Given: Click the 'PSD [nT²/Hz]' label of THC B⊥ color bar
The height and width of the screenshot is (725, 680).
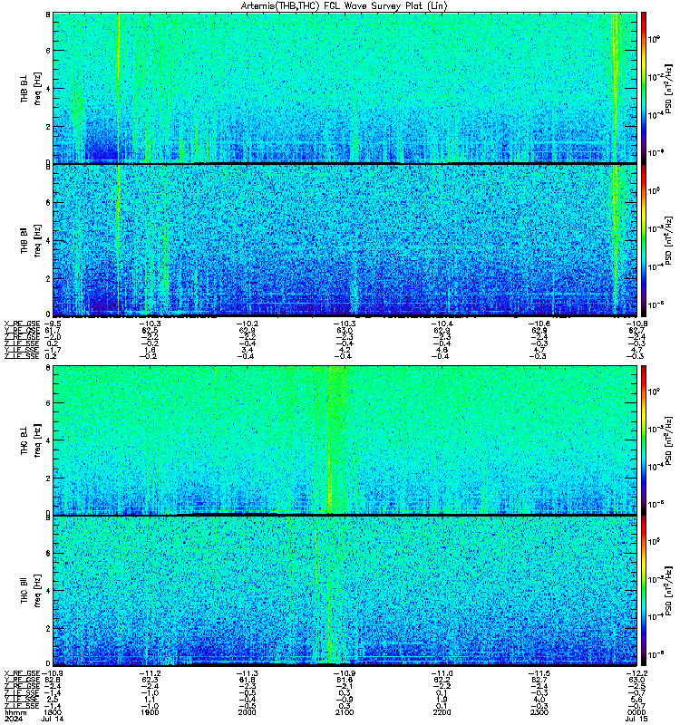Looking at the screenshot, I should pyautogui.click(x=668, y=440).
